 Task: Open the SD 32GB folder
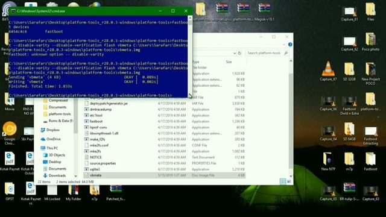[349, 71]
